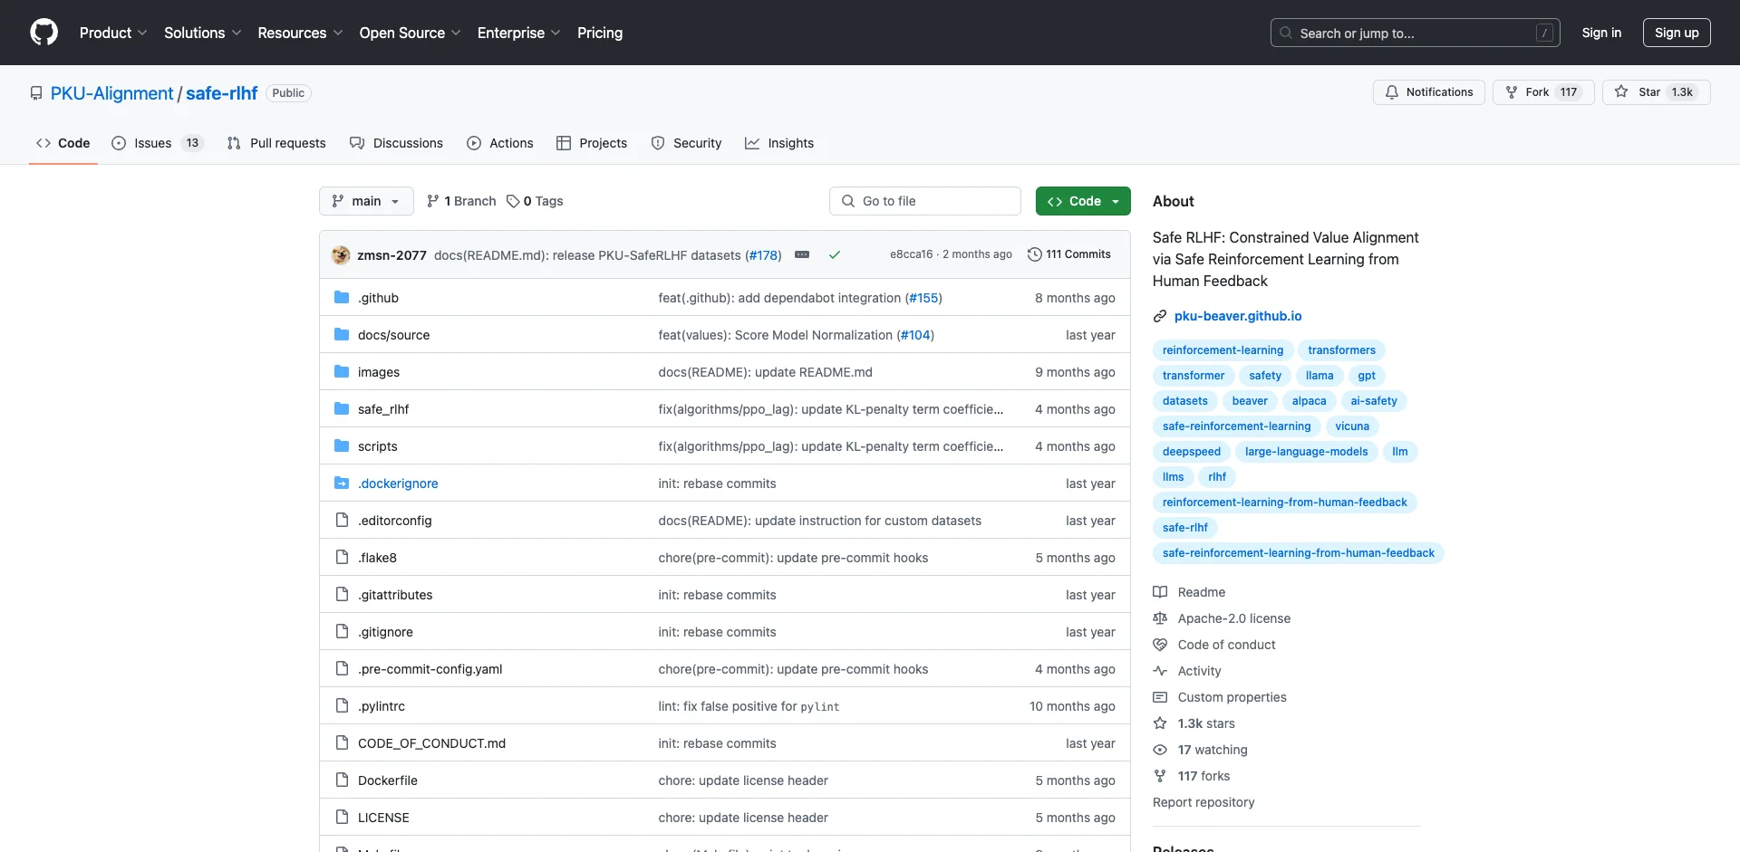
Task: Click the scripts folder icon
Action: tap(342, 446)
